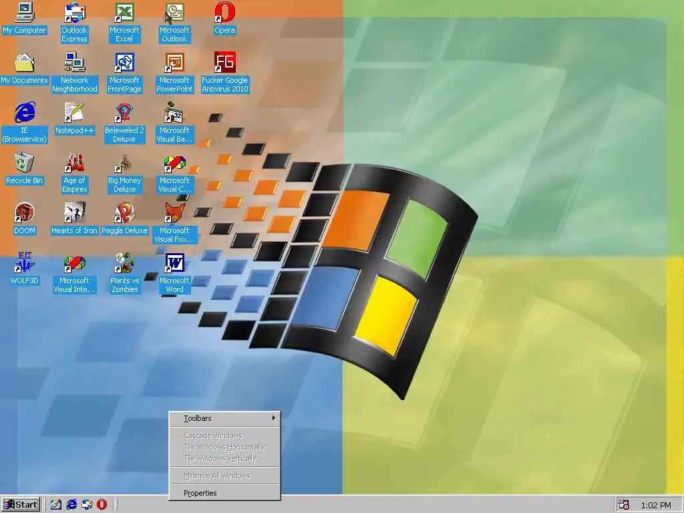Open the Start menu
This screenshot has height=513, width=684.
(21, 505)
